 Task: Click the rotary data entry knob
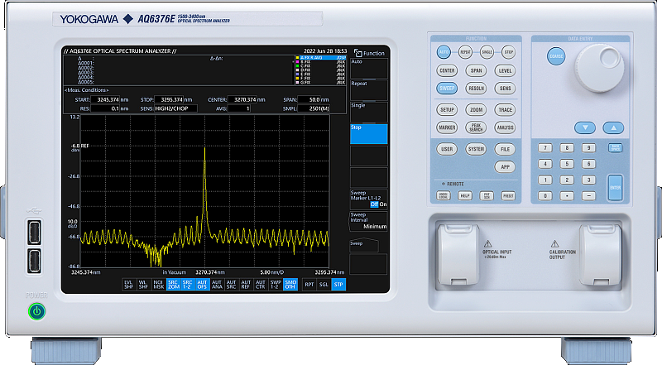click(602, 67)
